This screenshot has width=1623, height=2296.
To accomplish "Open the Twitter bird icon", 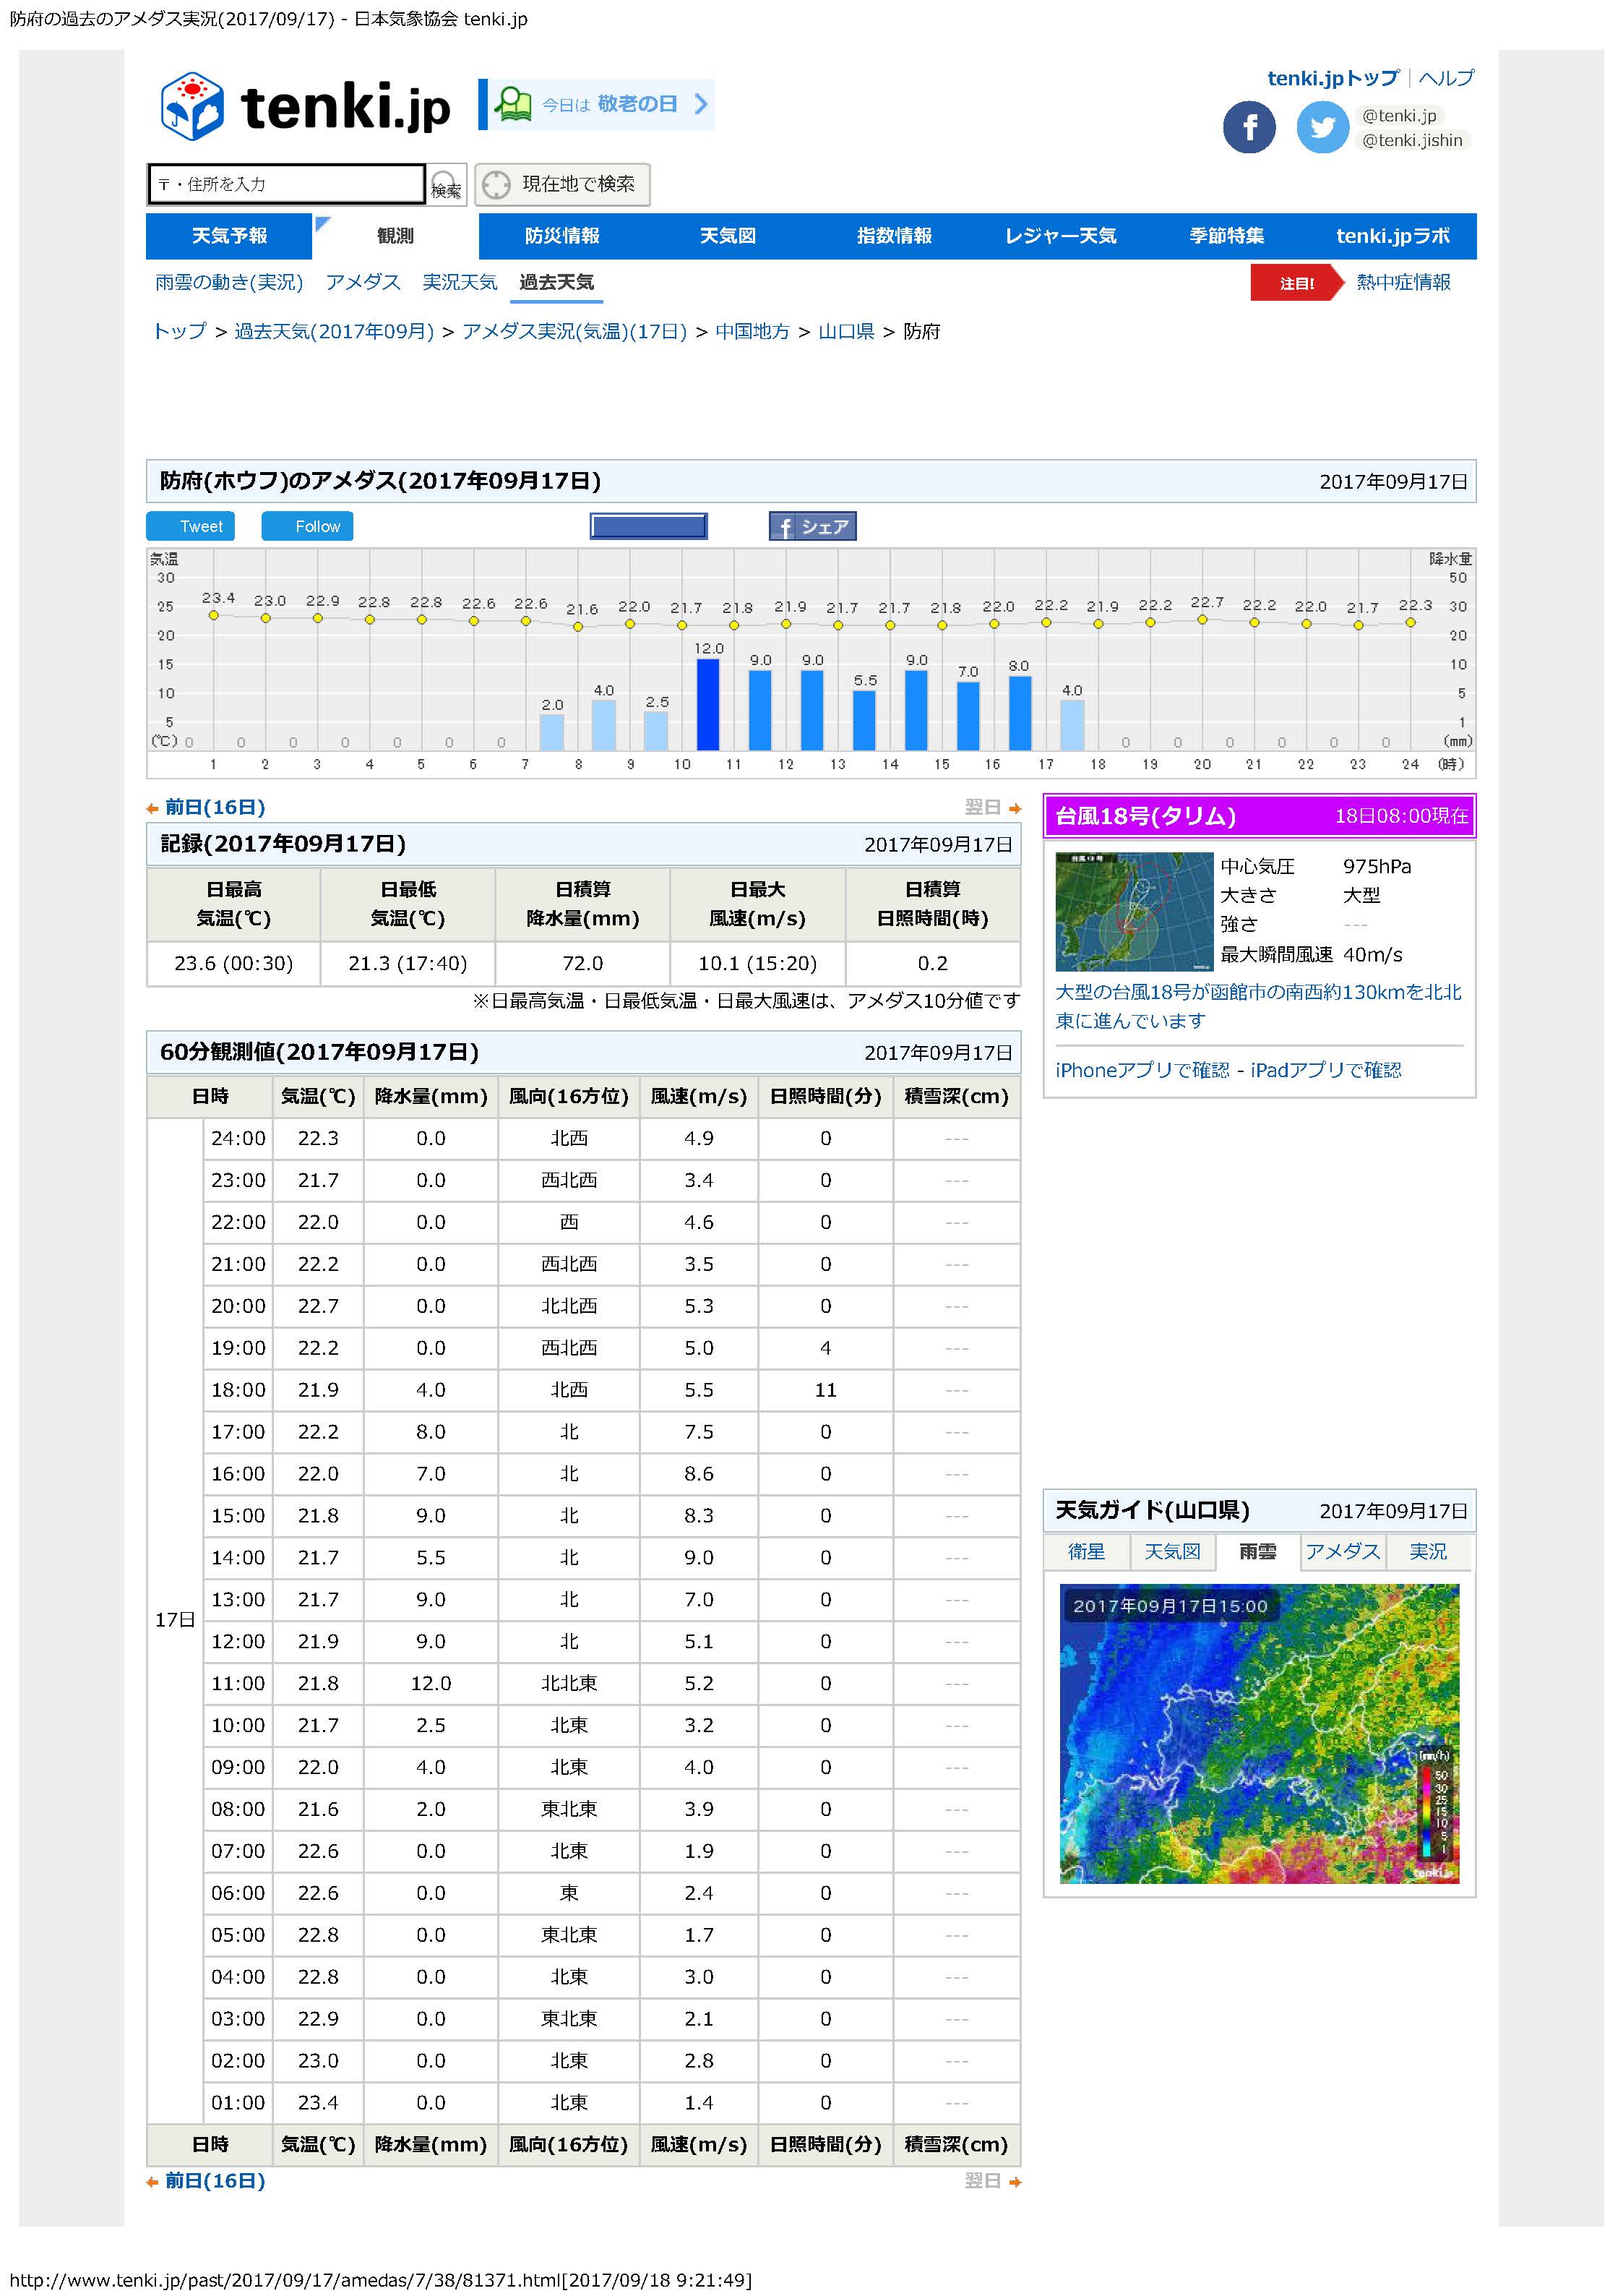I will coord(1322,128).
